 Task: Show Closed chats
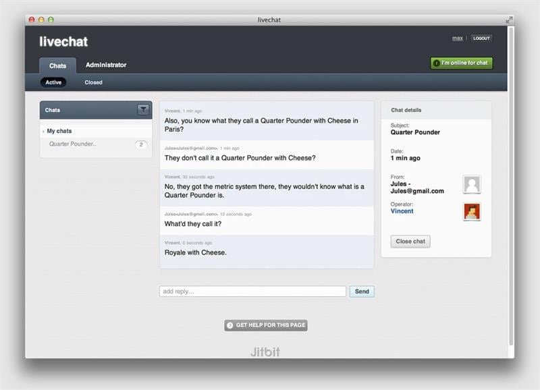(x=93, y=82)
